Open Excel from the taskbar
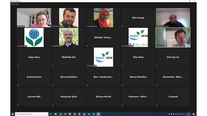207x116 pixels. pos(65,114)
